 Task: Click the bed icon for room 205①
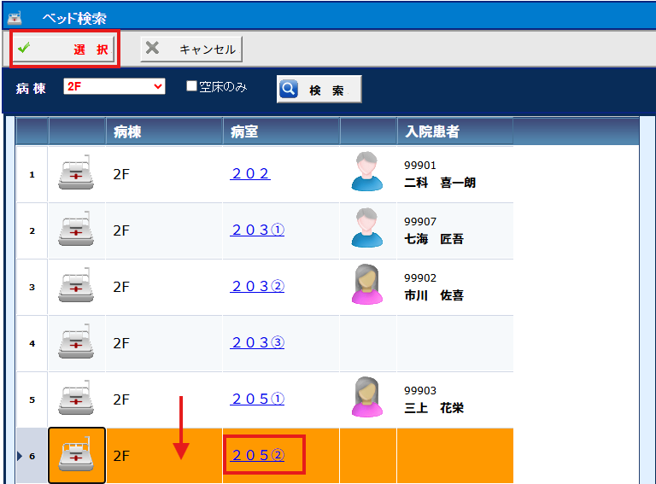click(x=77, y=399)
